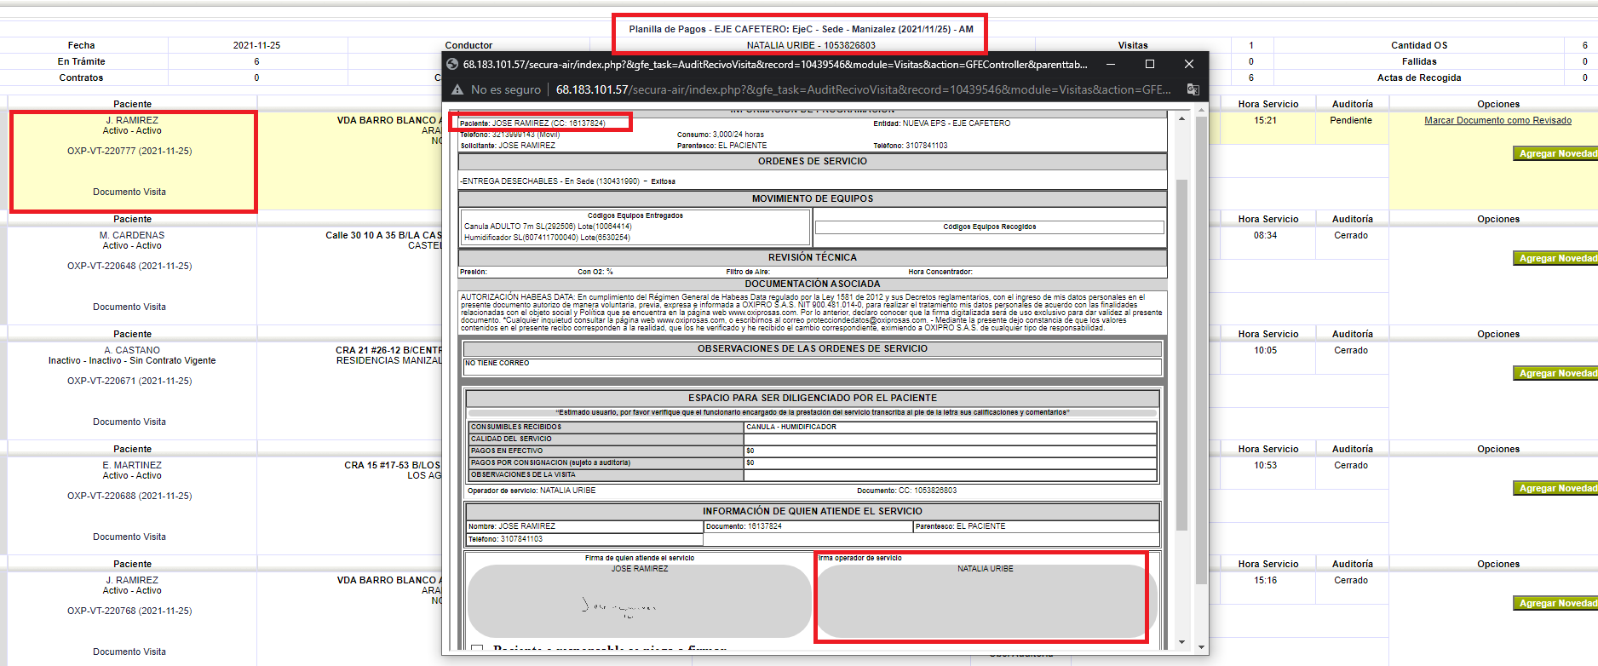Click Agregar Novedad for the 15:16 visit
1598x666 pixels.
1555,603
